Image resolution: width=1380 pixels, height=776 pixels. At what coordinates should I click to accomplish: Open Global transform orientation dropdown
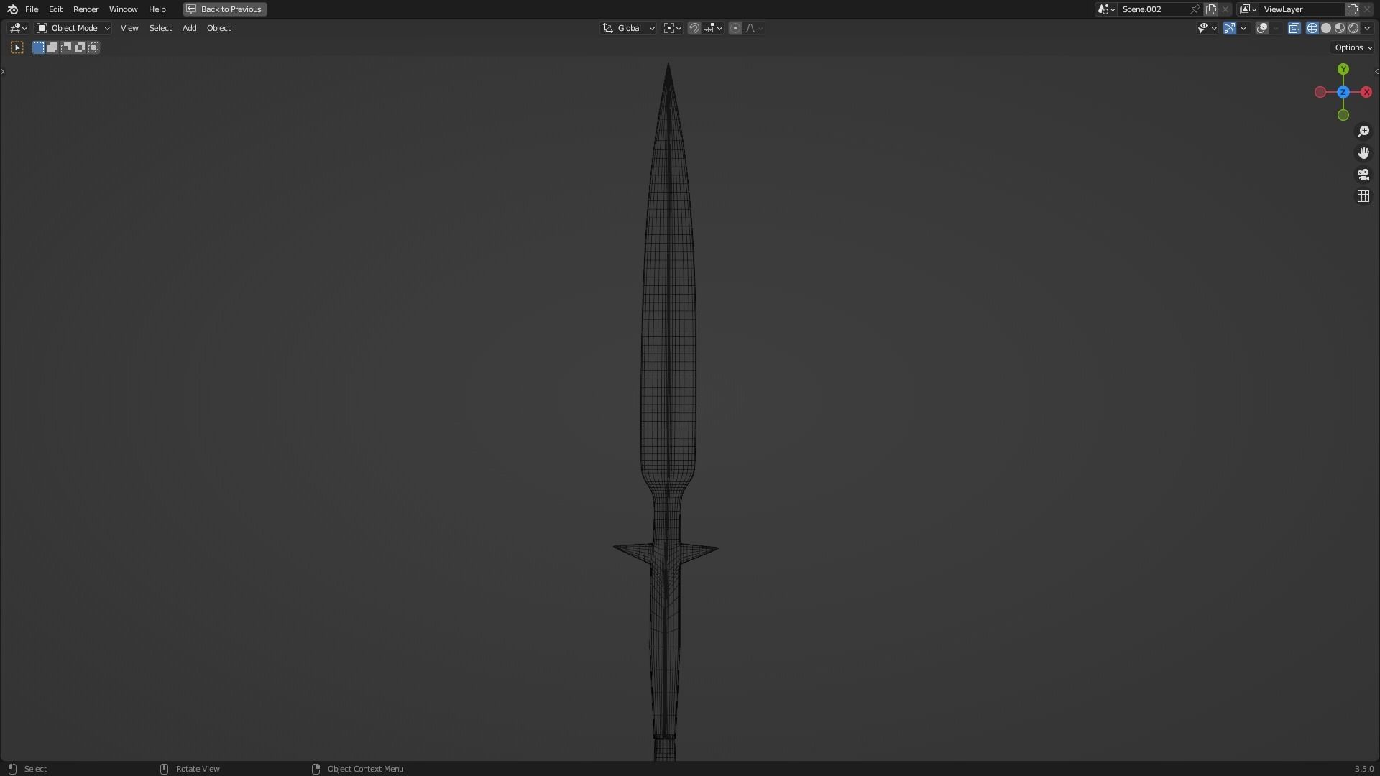629,28
